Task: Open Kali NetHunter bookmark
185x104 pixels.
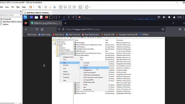Action: pyautogui.click(x=90, y=35)
